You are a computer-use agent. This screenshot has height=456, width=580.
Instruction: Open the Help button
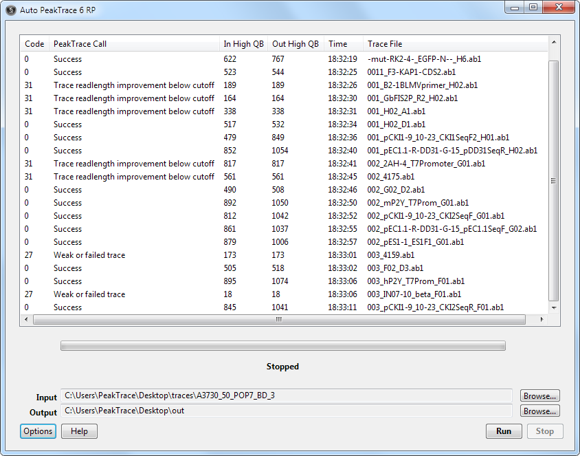tap(79, 431)
